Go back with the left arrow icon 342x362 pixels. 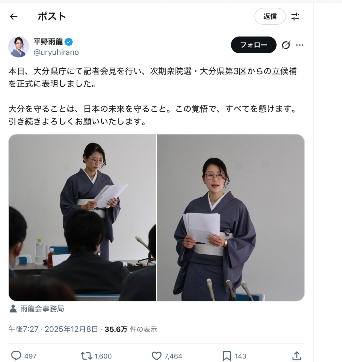[x=13, y=17]
